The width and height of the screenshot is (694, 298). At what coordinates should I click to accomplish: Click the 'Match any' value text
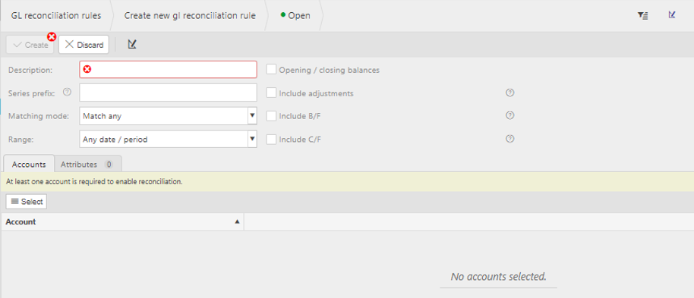(103, 116)
